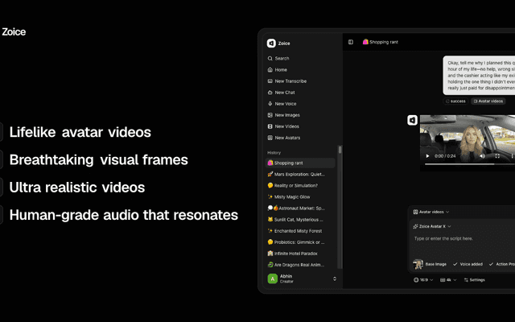
Task: Open the 16:9 aspect ratio dropdown
Action: [x=423, y=280]
